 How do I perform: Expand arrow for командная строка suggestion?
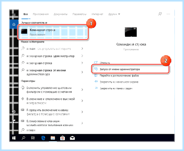[x=82, y=63]
